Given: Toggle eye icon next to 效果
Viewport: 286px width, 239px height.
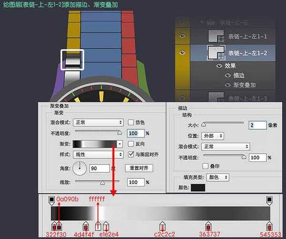Looking at the screenshot, I should 220,65.
